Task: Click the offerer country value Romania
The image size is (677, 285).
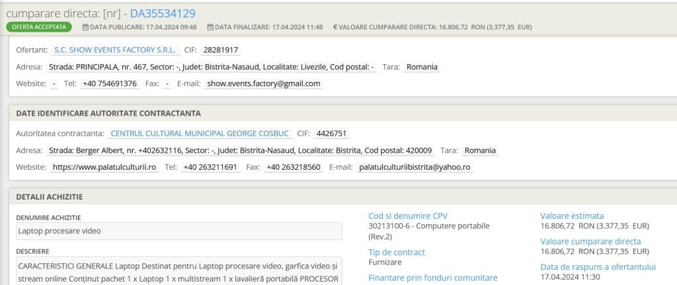Action: tap(422, 67)
